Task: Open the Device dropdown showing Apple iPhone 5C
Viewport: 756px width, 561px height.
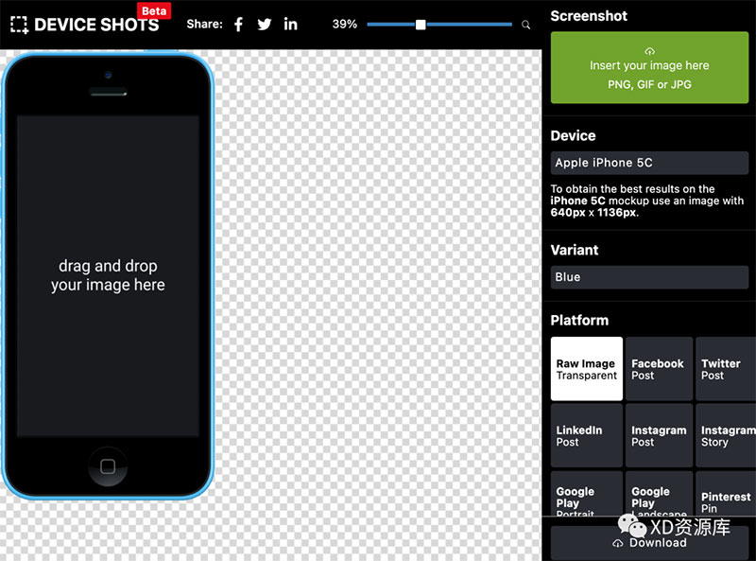Action: click(x=649, y=163)
